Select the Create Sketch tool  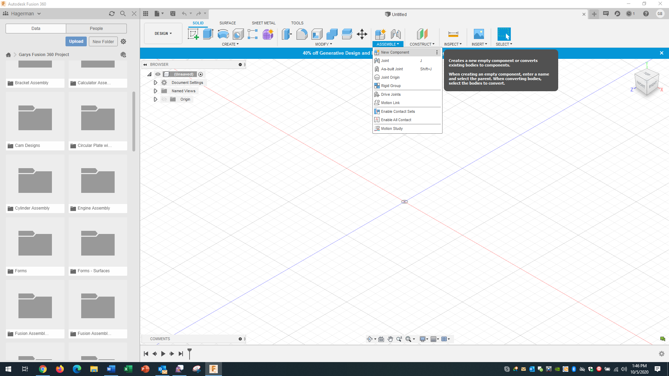[193, 34]
